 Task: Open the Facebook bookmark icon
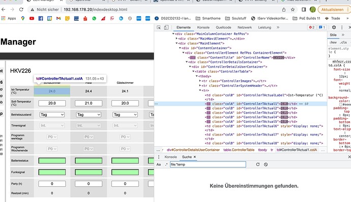pyautogui.click(x=41, y=18)
